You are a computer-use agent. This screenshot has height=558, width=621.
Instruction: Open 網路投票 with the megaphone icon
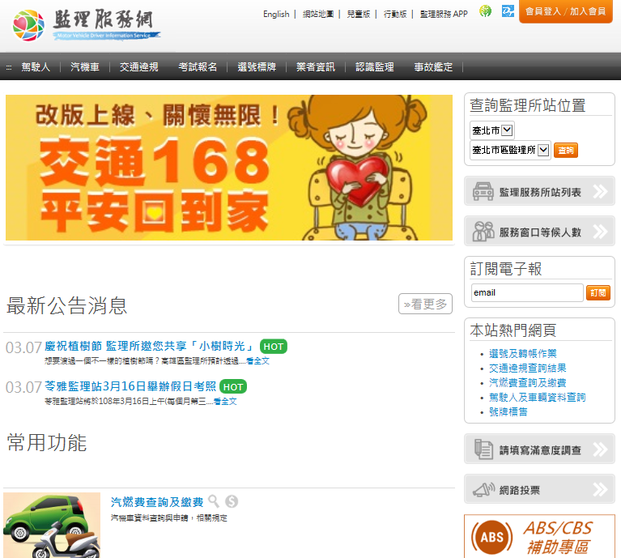click(539, 489)
